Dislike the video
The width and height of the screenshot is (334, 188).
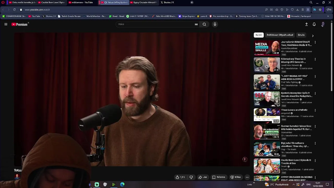tap(191, 177)
